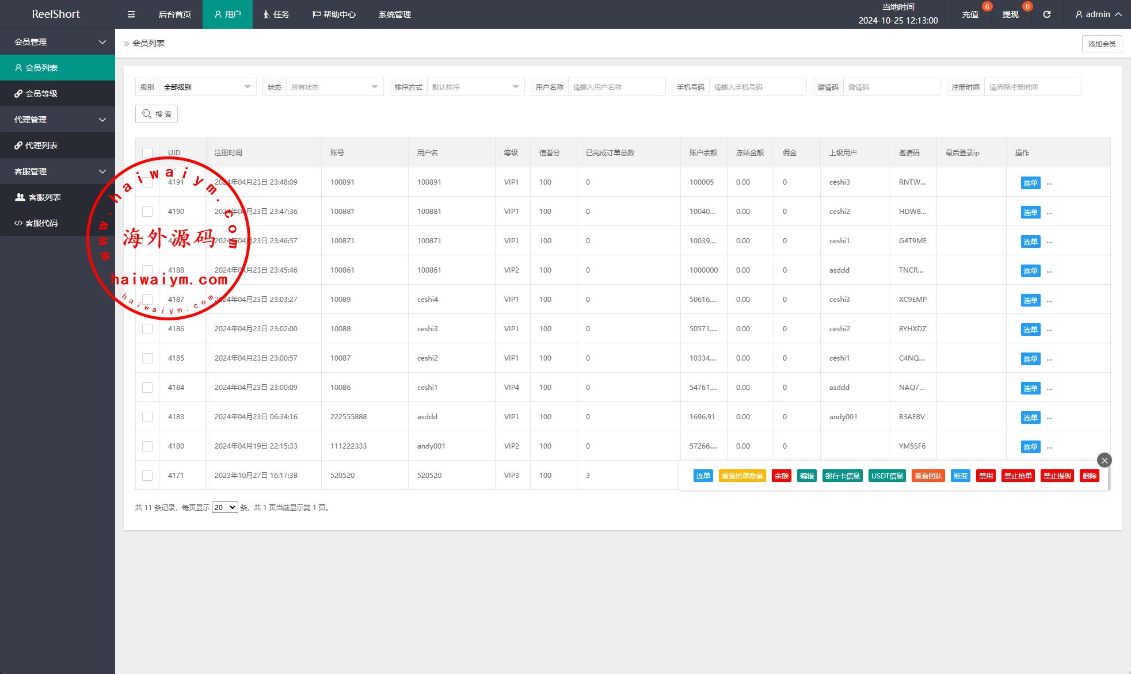Click the refresh icon in top bar
The image size is (1131, 674).
tap(1047, 14)
